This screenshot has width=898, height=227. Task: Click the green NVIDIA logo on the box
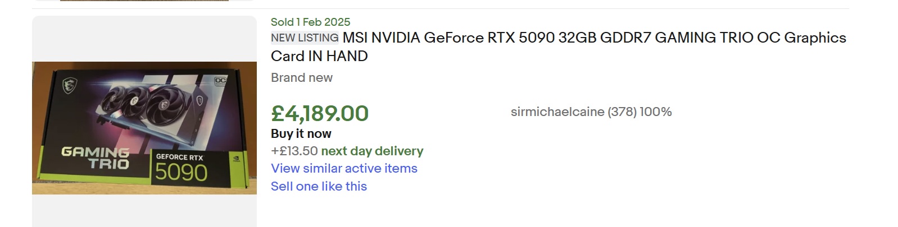[x=237, y=159]
